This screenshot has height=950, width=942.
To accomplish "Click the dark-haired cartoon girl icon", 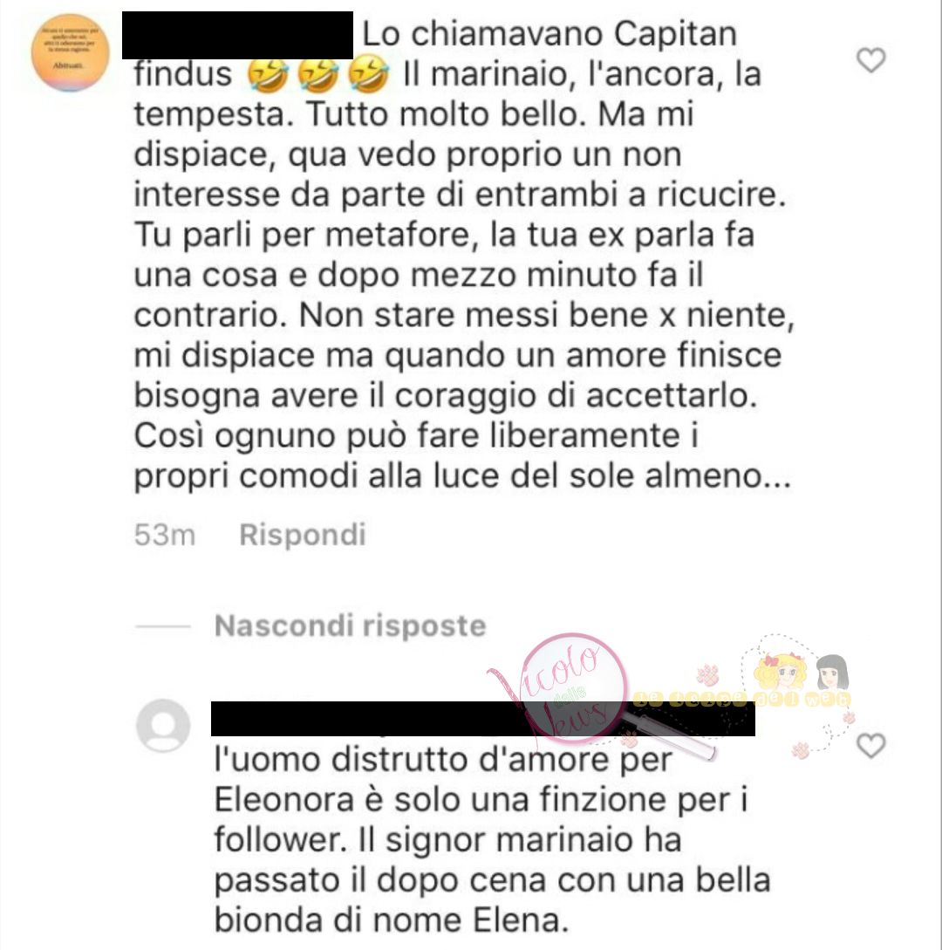I will tap(832, 672).
